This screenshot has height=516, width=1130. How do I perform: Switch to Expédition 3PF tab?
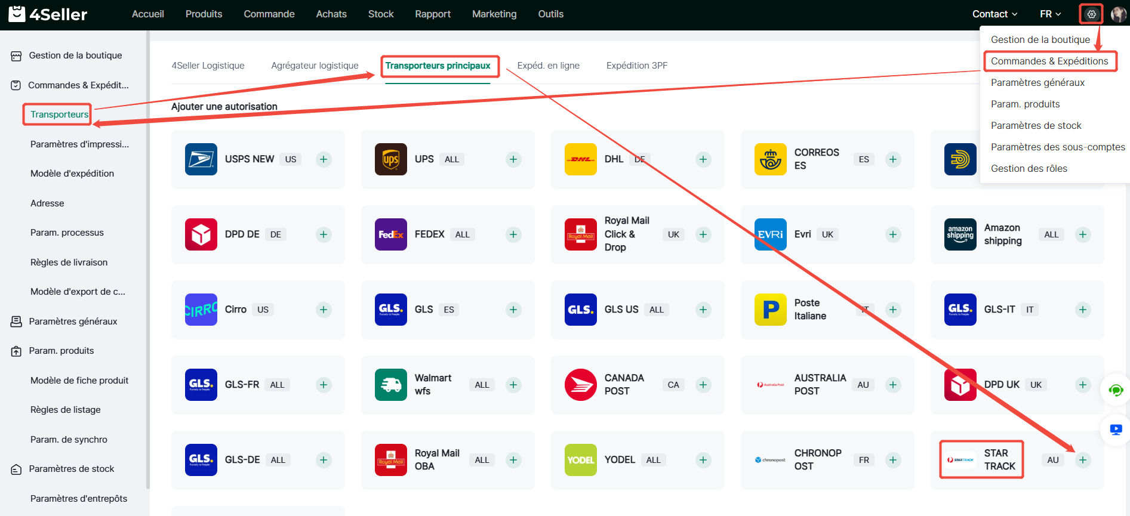point(637,66)
